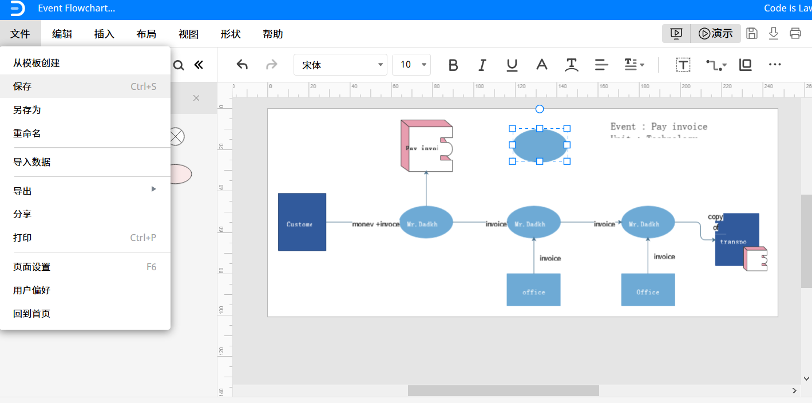The height and width of the screenshot is (403, 812).
Task: Toggle underline text formatting
Action: click(x=512, y=65)
